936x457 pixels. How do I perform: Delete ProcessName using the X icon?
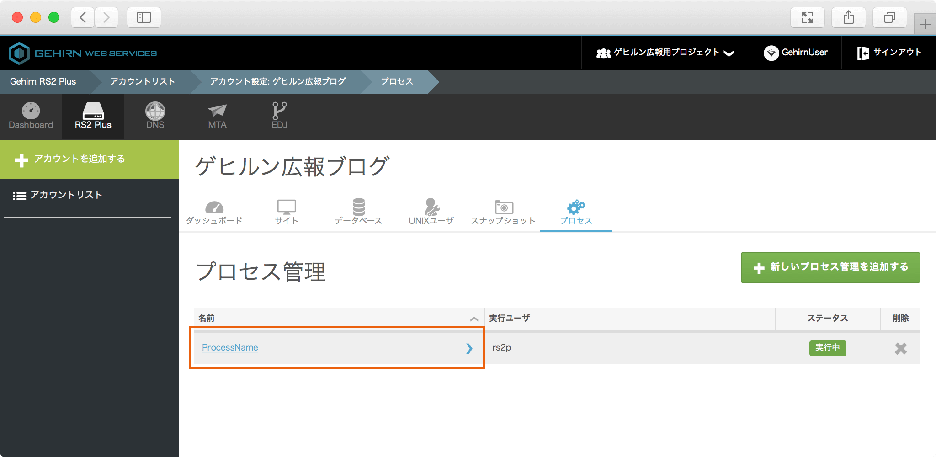[x=900, y=349]
